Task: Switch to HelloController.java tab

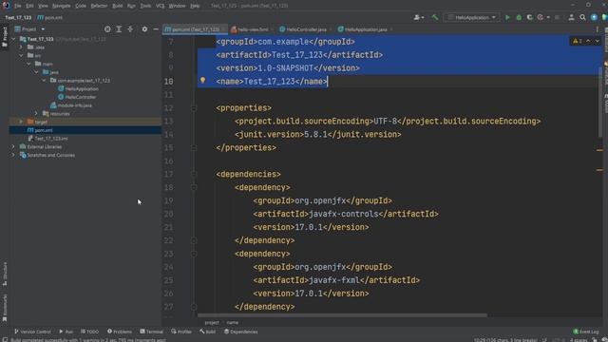Action: point(306,29)
